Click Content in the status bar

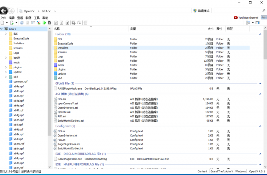(x=202, y=171)
